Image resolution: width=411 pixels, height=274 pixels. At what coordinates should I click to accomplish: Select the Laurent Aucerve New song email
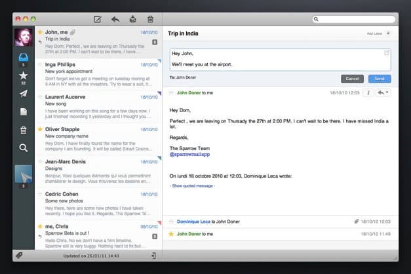(98, 107)
